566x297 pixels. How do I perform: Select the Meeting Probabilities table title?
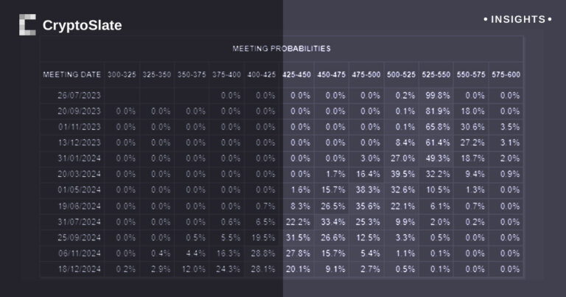[x=282, y=49]
